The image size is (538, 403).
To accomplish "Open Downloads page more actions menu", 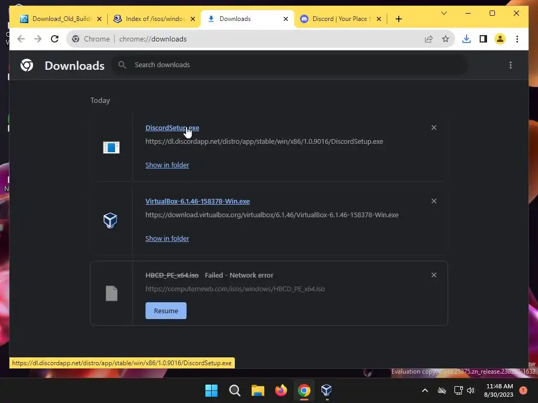I will 511,65.
